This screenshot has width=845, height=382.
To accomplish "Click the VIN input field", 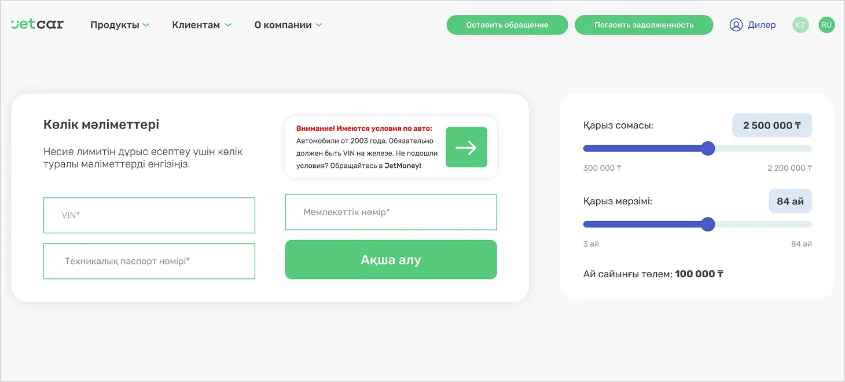I will tap(149, 215).
